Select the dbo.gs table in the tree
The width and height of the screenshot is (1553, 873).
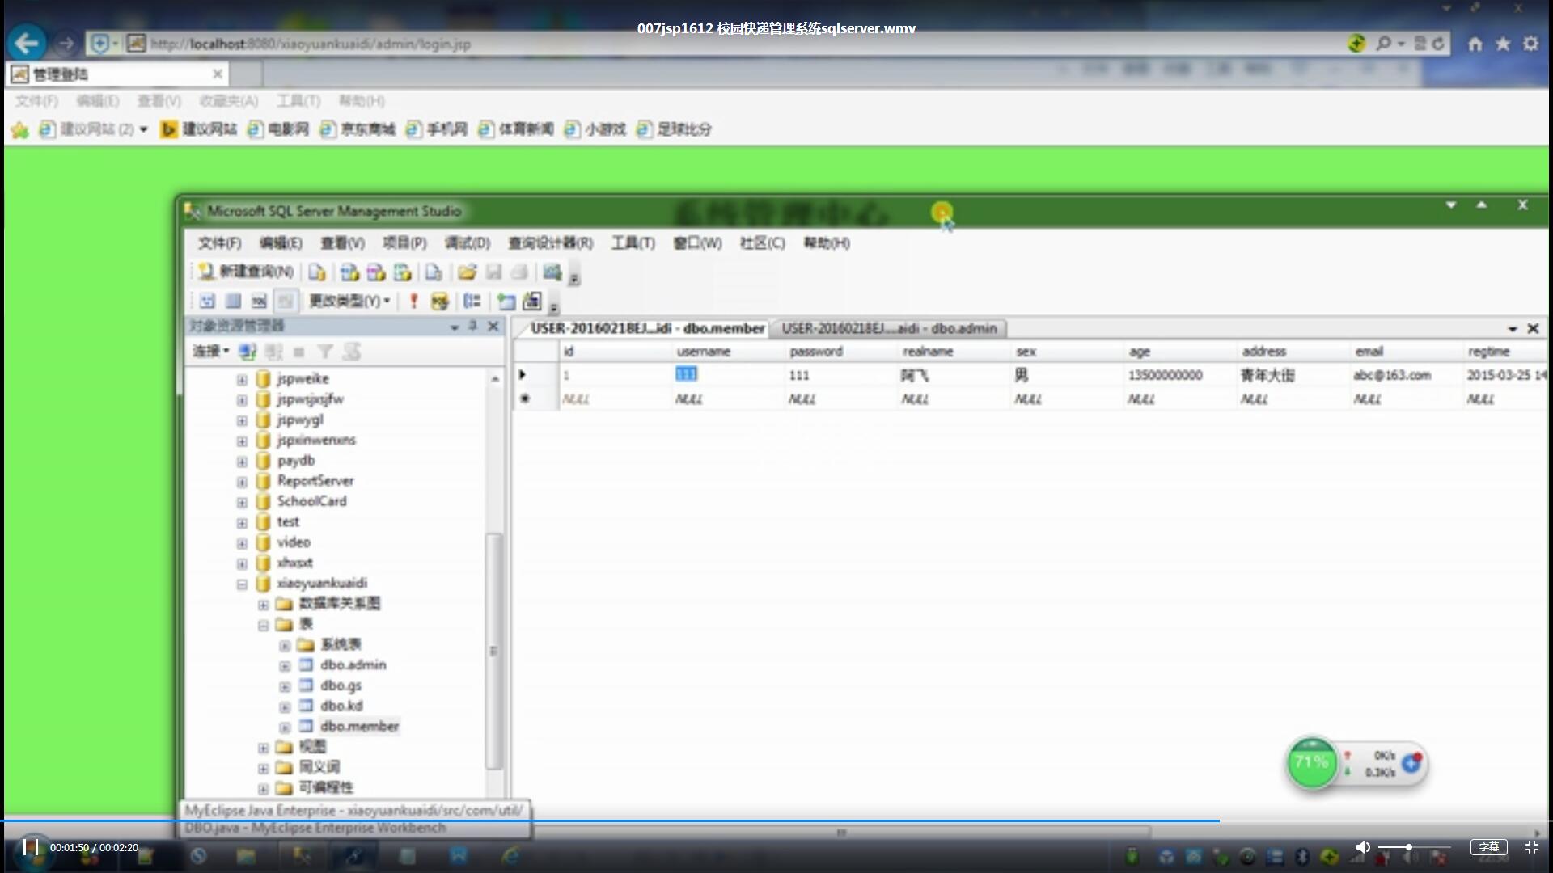click(x=341, y=685)
